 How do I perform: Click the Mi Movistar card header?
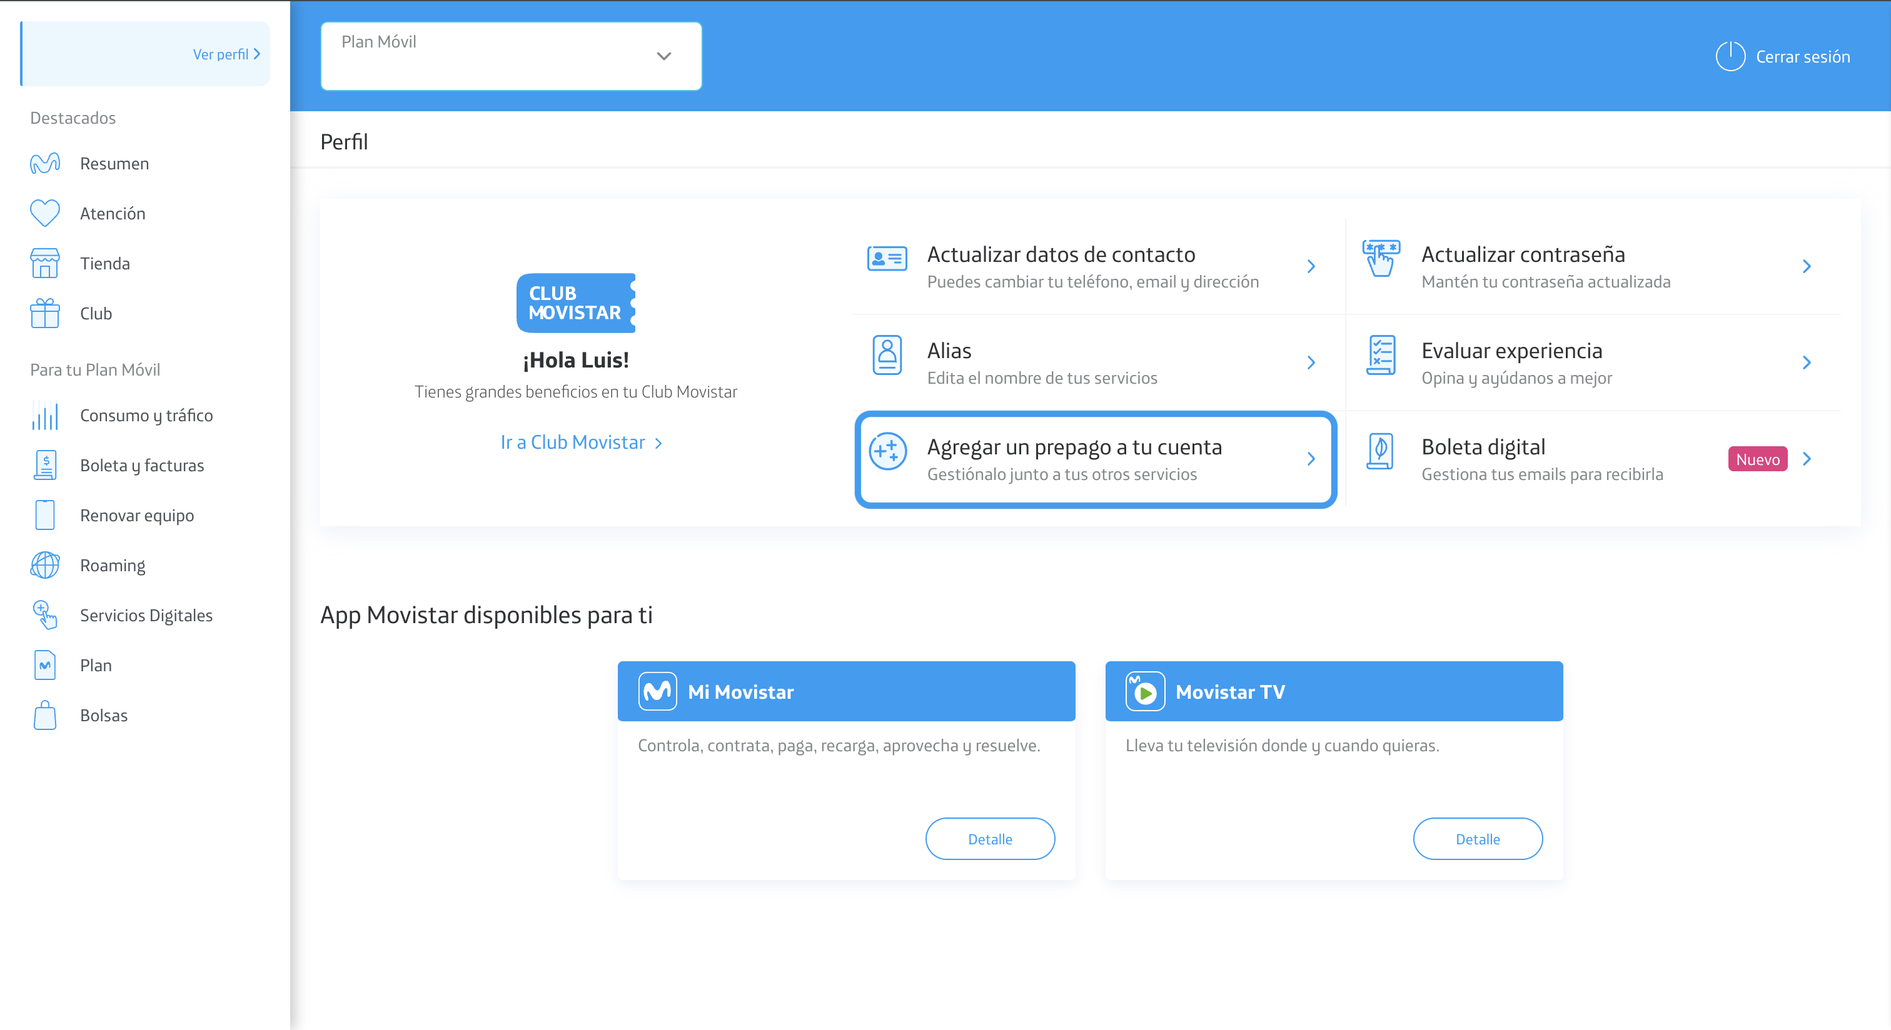(847, 691)
